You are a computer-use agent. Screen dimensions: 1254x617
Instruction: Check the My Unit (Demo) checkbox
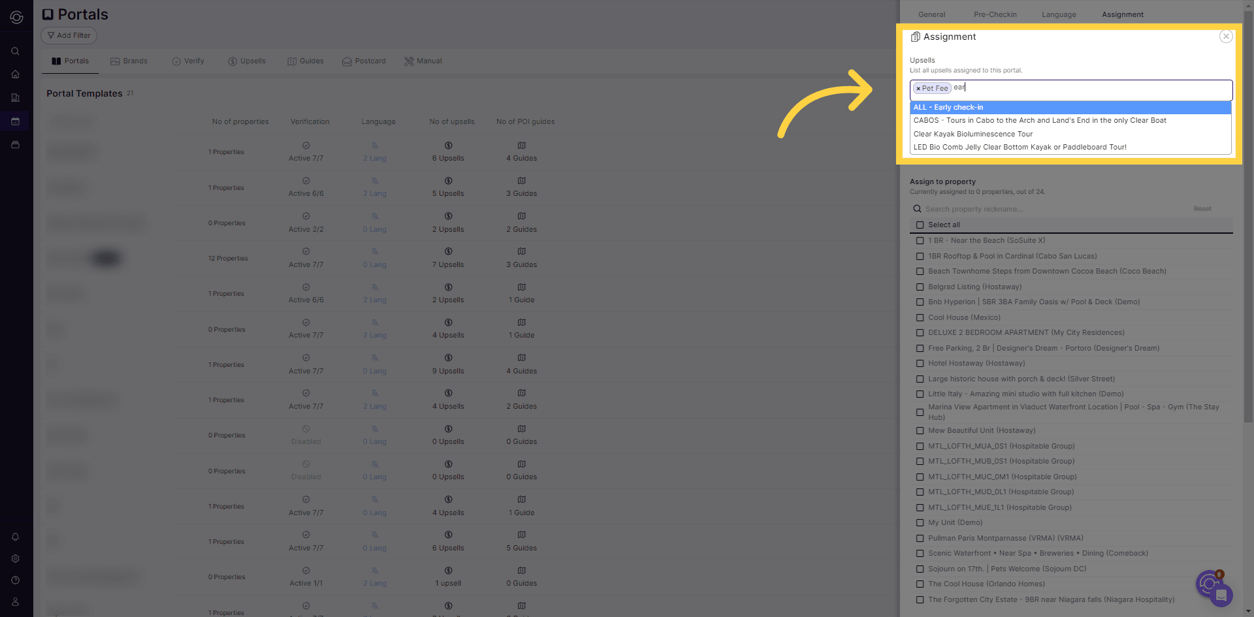920,522
